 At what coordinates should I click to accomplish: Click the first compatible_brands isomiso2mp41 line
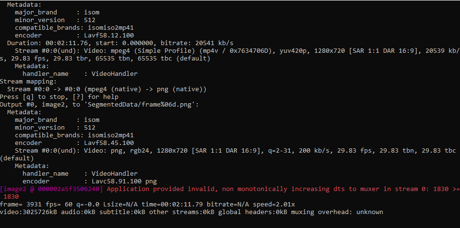pos(74,28)
